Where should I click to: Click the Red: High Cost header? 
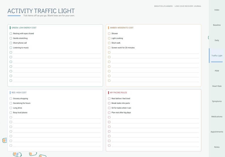19,93
